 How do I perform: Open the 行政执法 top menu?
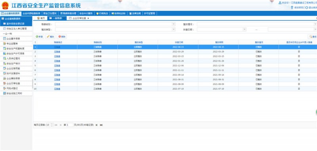102,13
